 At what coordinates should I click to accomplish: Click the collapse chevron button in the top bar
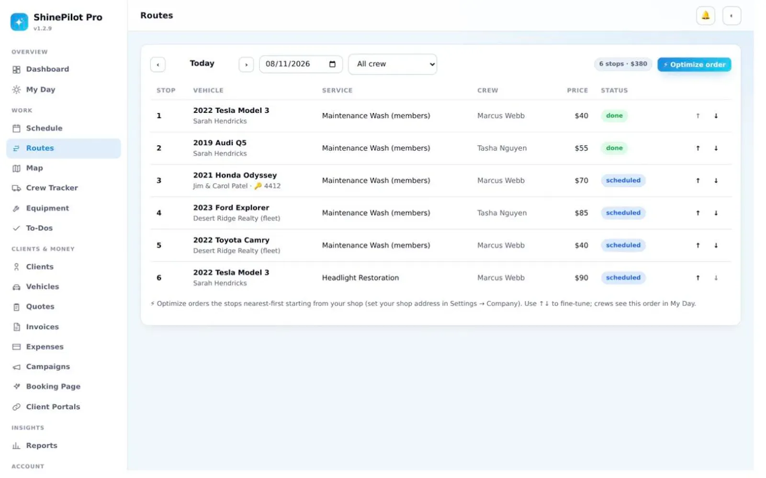coord(731,16)
